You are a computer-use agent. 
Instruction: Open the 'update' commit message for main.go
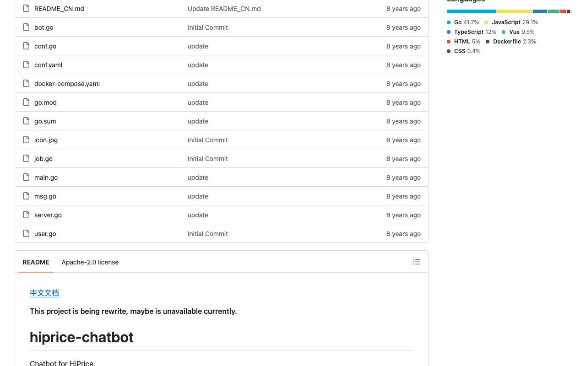click(x=198, y=178)
